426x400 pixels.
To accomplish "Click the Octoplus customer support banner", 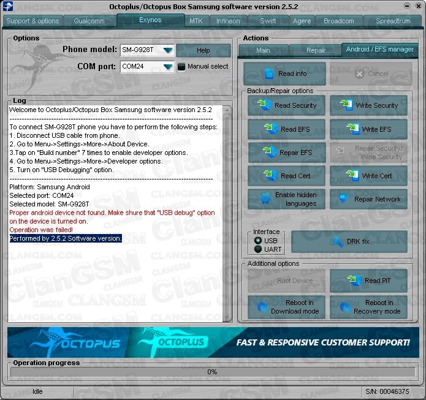I will pos(213,342).
